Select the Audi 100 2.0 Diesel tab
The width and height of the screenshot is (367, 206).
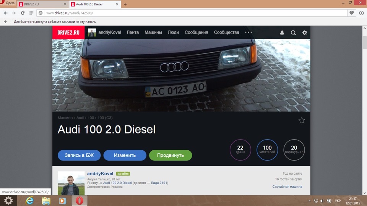(x=95, y=4)
